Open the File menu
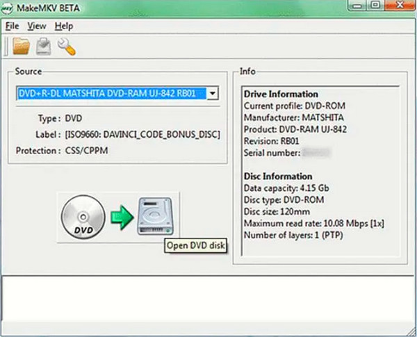417x337 pixels. 13,26
